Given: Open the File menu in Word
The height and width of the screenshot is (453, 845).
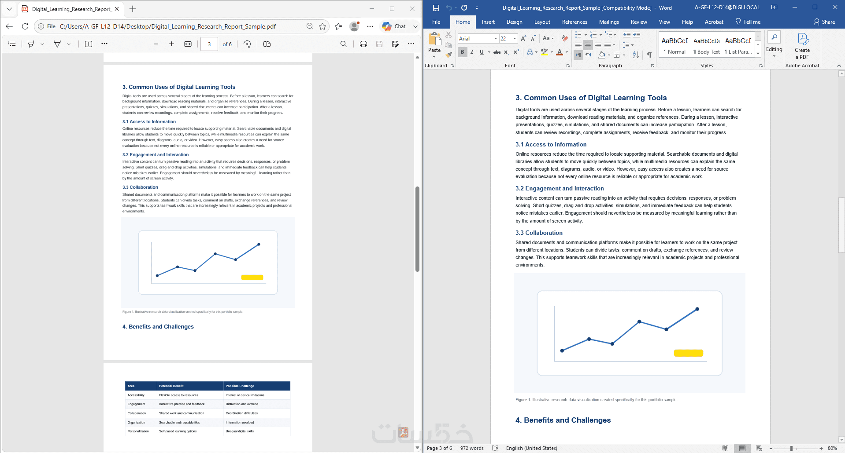Looking at the screenshot, I should click(436, 22).
